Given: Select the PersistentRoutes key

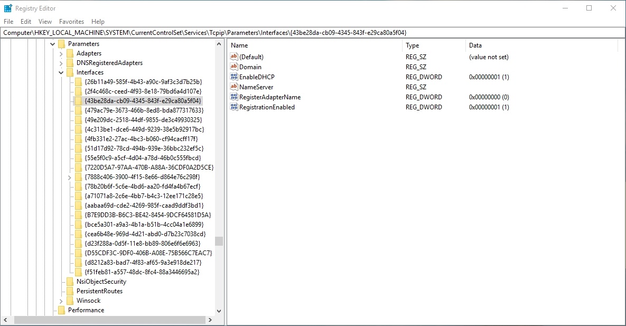Looking at the screenshot, I should pos(99,291).
